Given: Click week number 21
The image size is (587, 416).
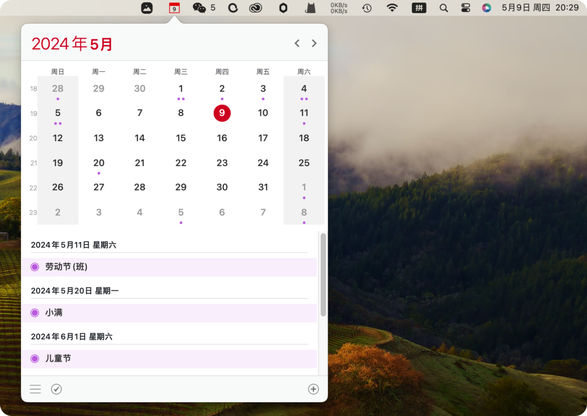Looking at the screenshot, I should tap(33, 163).
